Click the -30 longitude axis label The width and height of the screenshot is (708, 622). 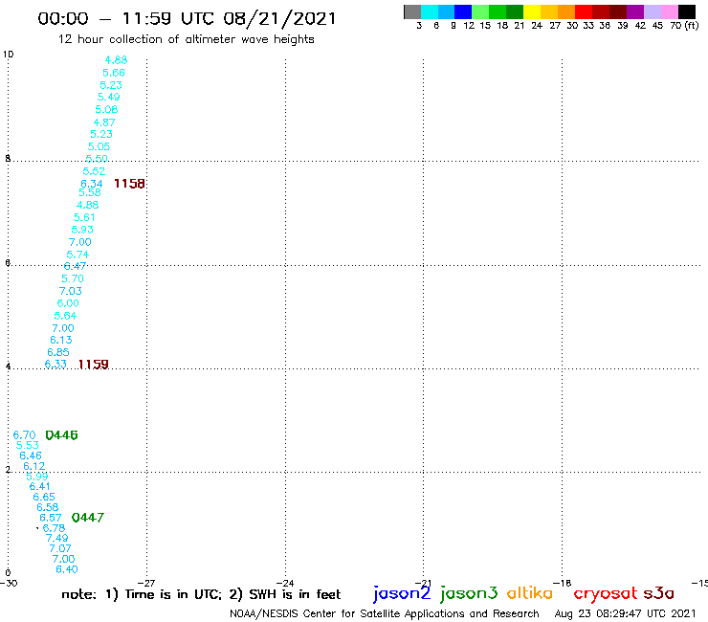click(x=9, y=583)
